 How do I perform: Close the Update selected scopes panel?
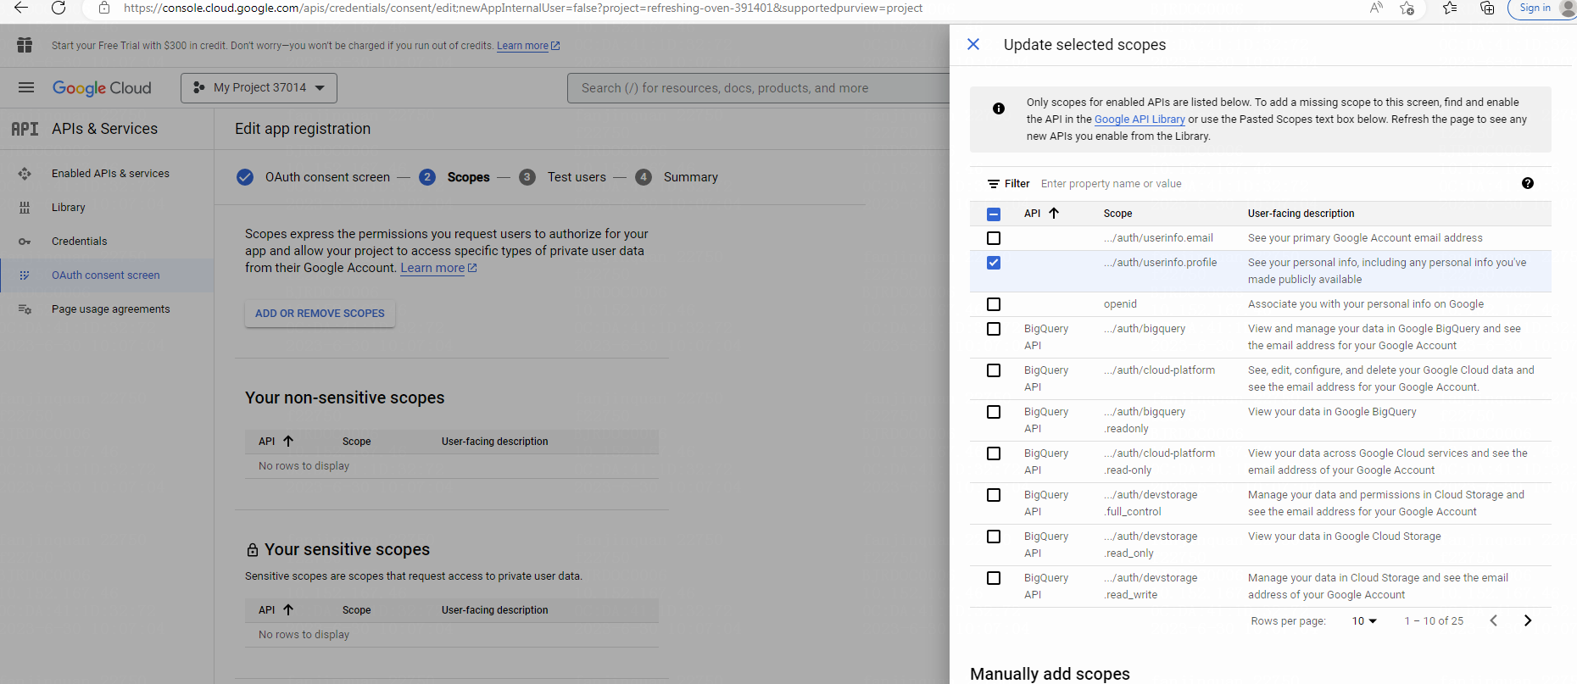click(973, 44)
